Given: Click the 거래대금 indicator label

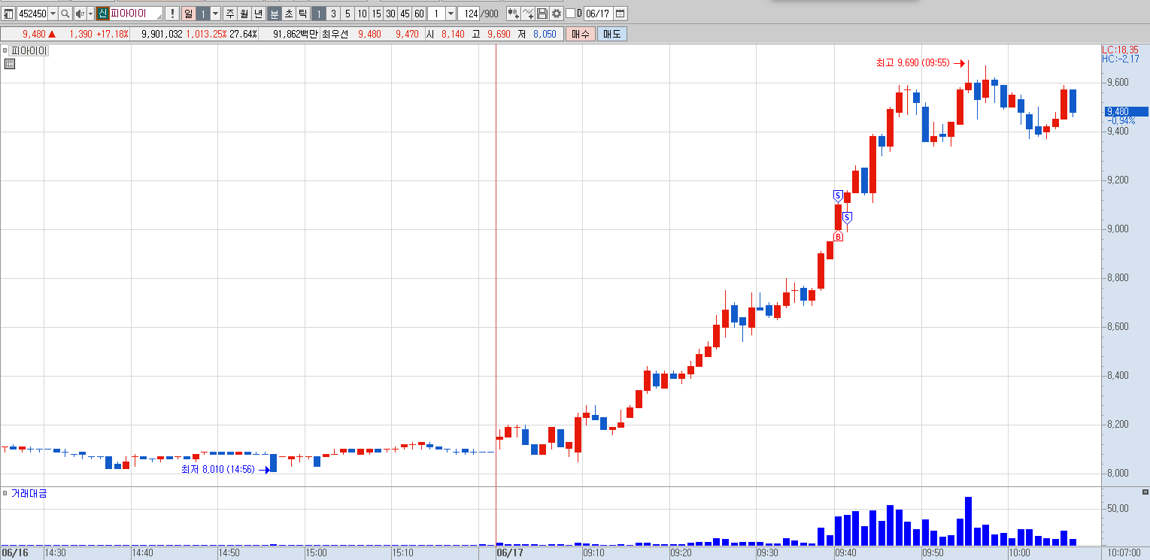Looking at the screenshot, I should point(29,493).
